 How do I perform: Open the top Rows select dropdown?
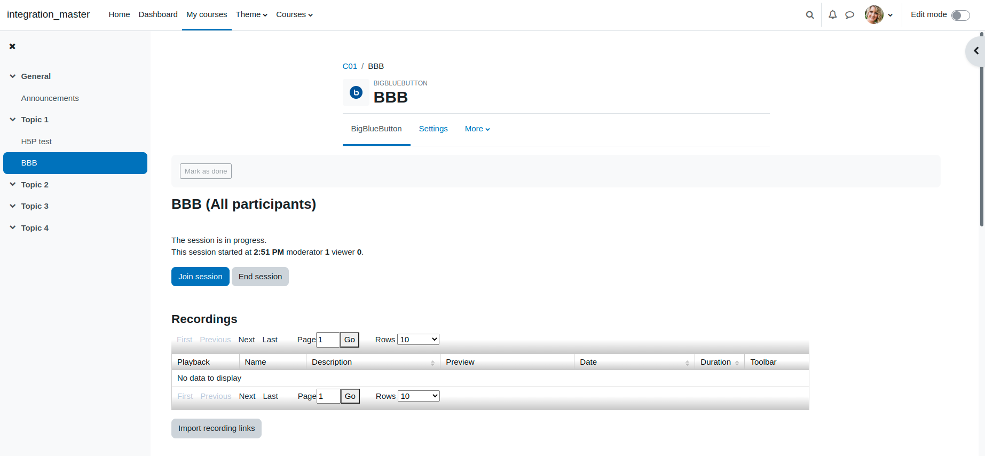(x=418, y=340)
